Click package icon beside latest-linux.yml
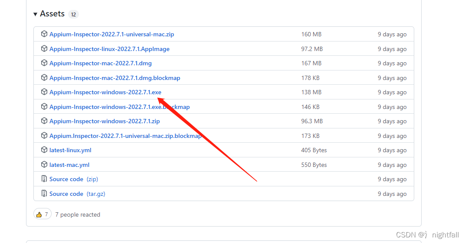 click(44, 150)
